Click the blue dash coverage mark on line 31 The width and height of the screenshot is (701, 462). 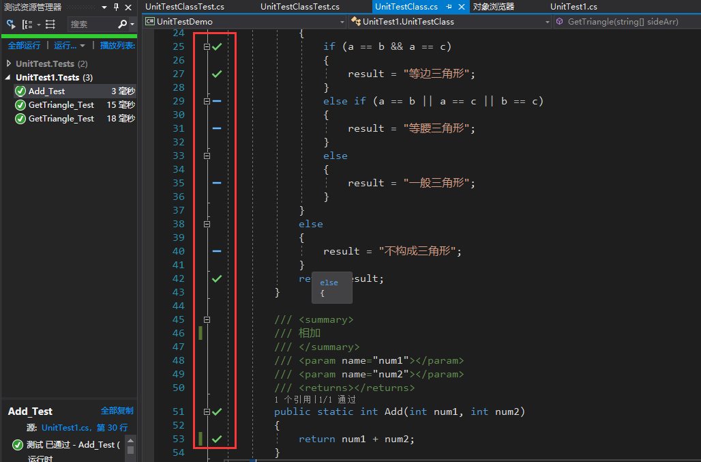(217, 128)
